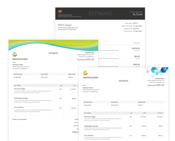Click Rob & Joe Traders on the blue triangle estimate
The image size is (175, 141).
pos(88,88)
